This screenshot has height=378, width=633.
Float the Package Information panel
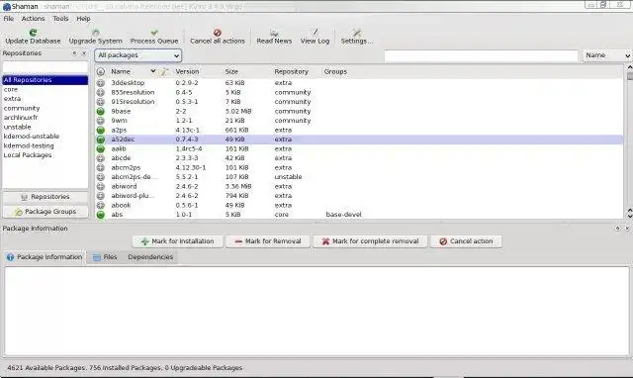coord(617,229)
